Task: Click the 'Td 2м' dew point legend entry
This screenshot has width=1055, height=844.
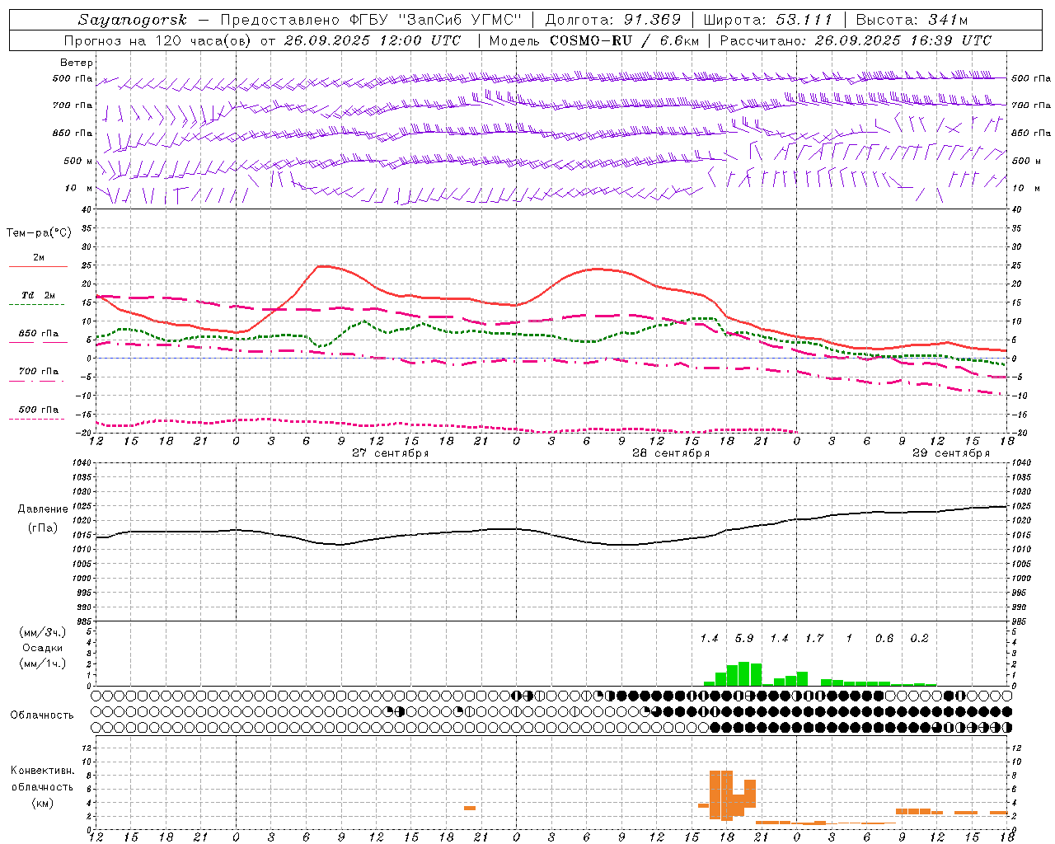Action: click(x=38, y=295)
